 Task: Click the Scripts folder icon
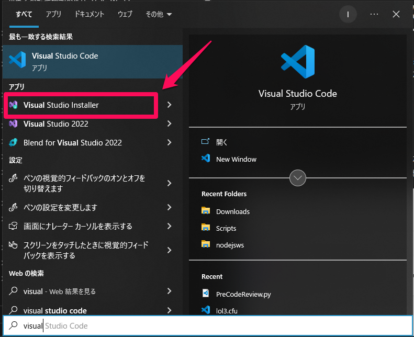206,228
